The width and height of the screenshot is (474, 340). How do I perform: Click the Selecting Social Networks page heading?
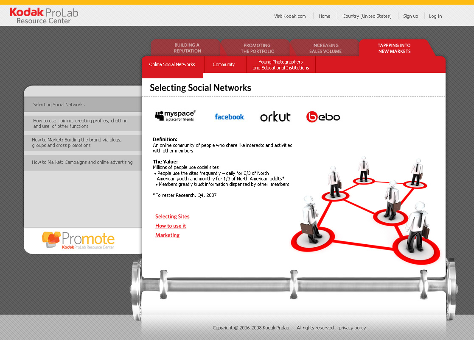(x=200, y=88)
